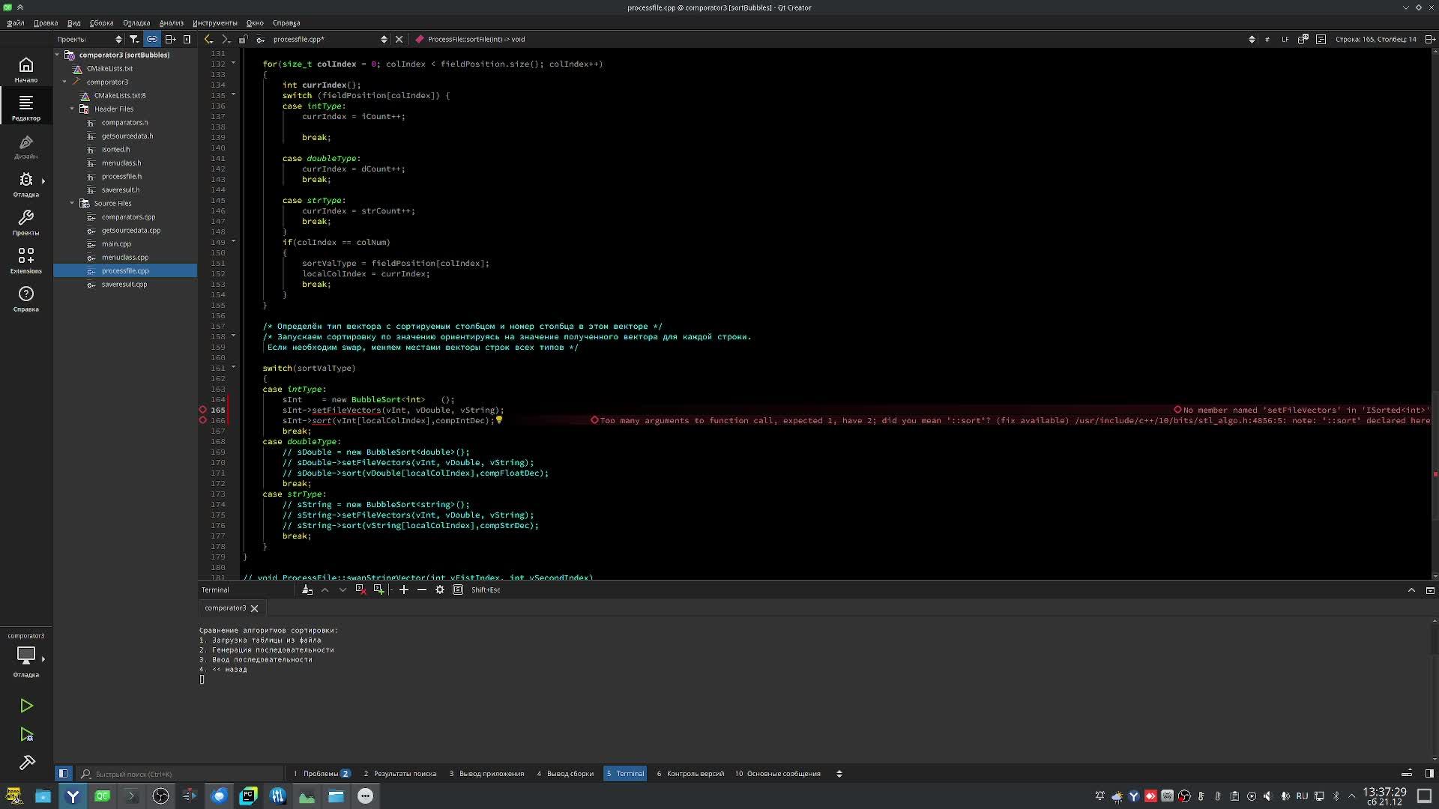Remove terminal with the minus icon

pyautogui.click(x=421, y=590)
